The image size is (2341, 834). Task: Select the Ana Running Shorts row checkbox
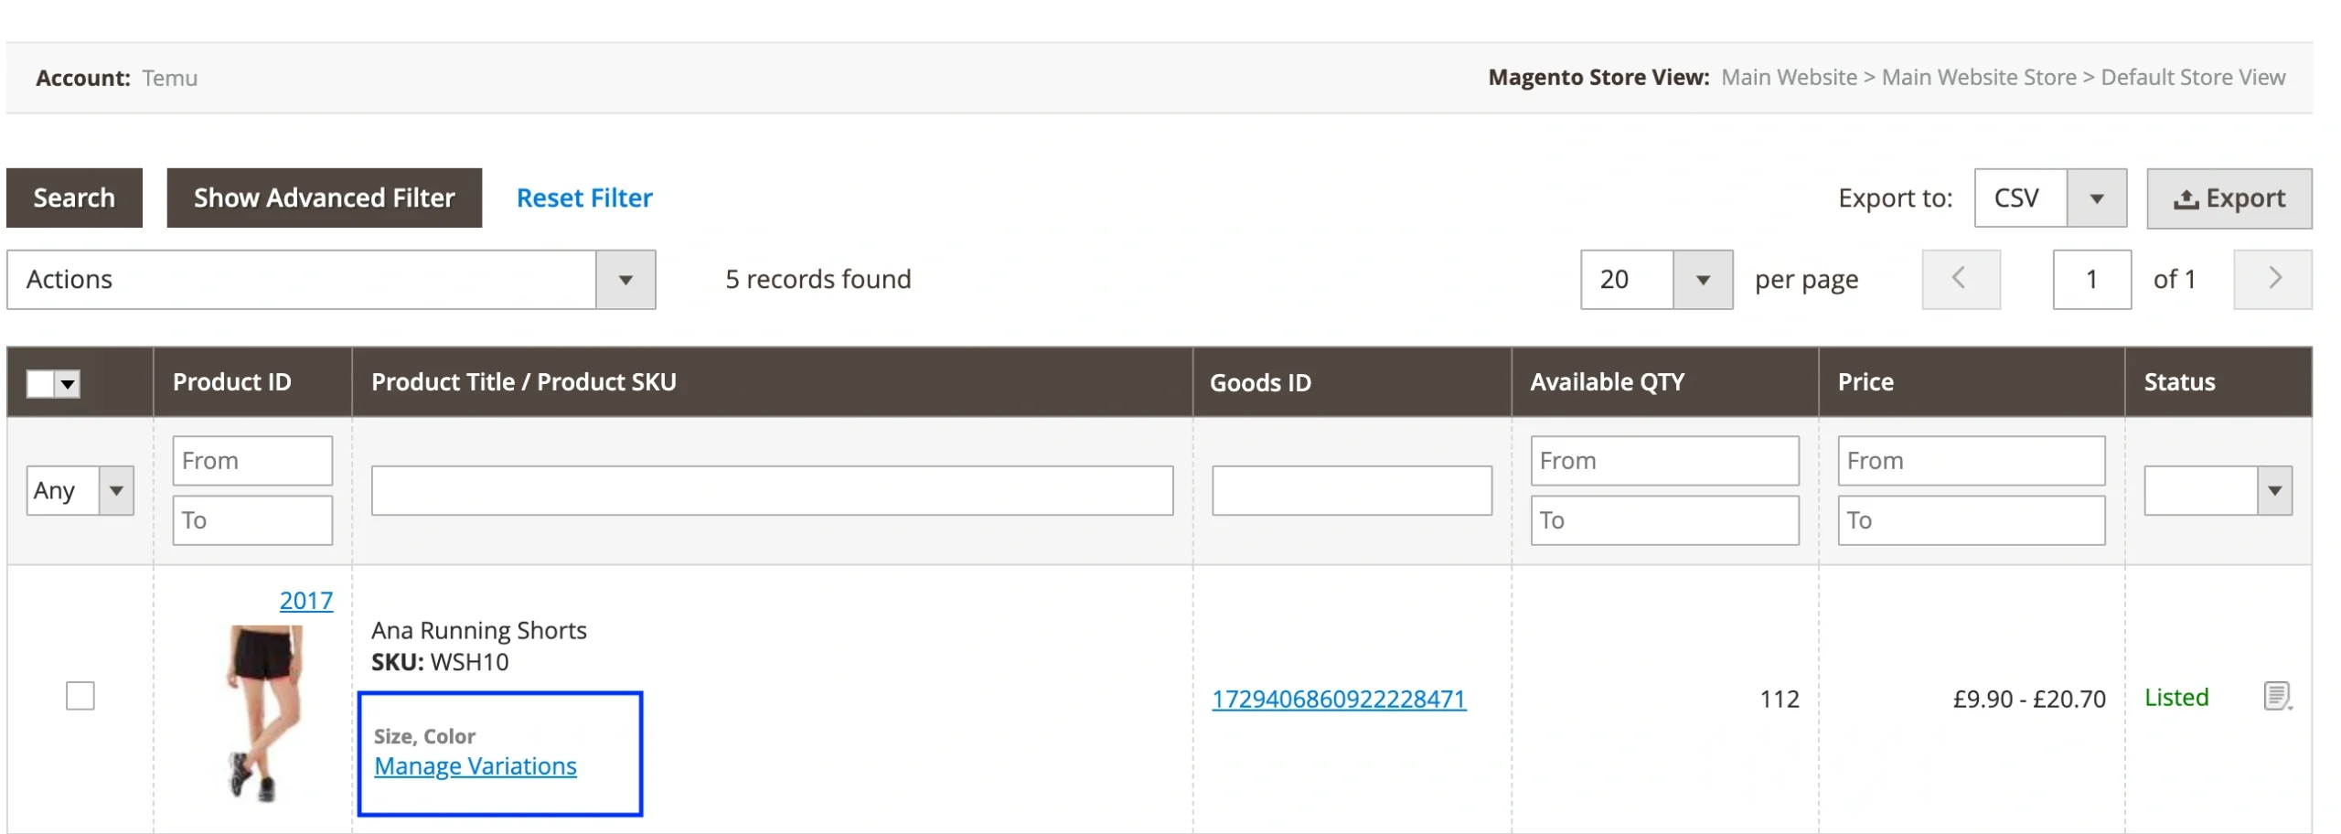coord(80,696)
